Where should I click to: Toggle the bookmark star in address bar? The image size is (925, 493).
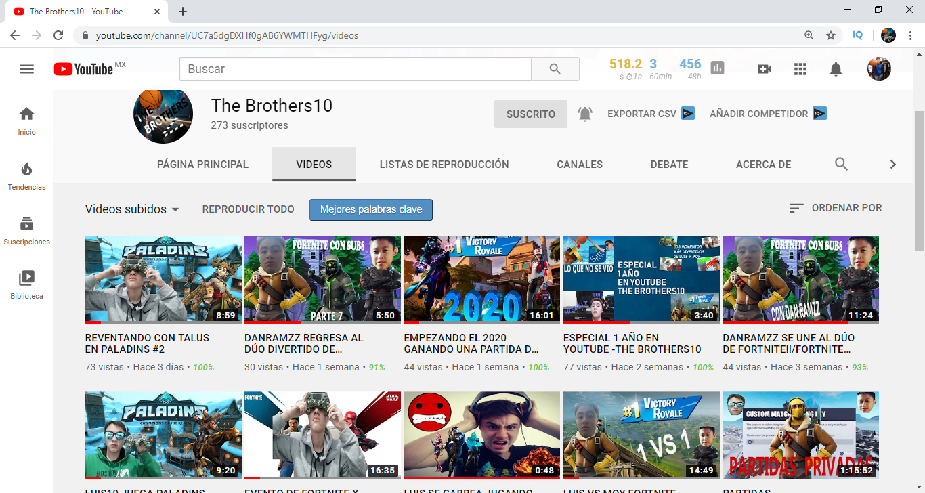click(831, 35)
